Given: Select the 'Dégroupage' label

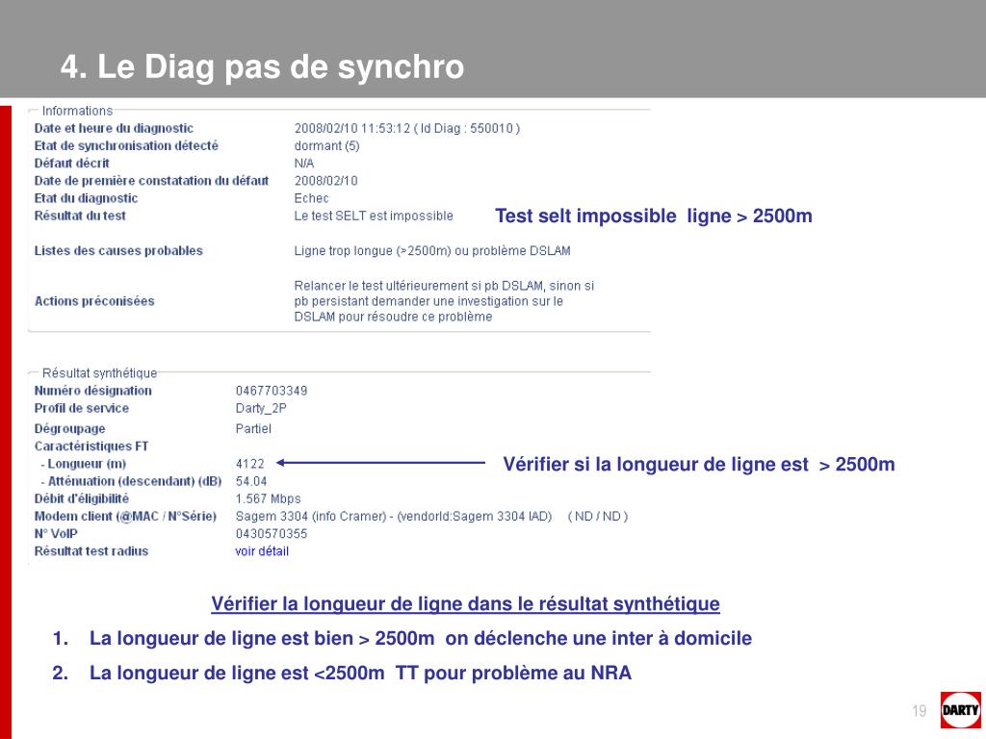Looking at the screenshot, I should pos(69,428).
